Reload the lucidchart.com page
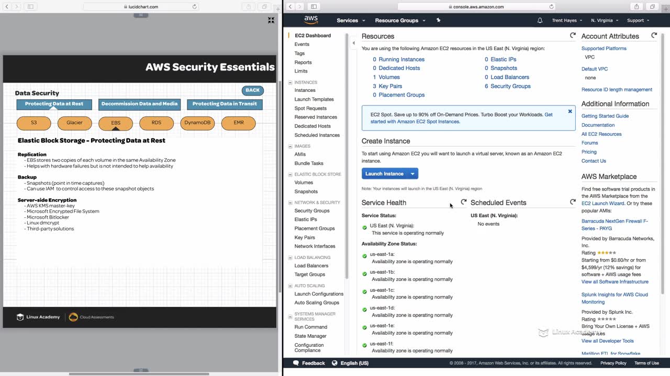Screen dimensions: 670x376 point(195,7)
